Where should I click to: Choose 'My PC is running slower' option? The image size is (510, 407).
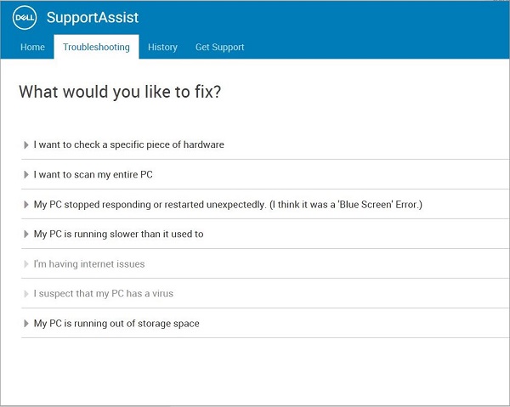[119, 234]
